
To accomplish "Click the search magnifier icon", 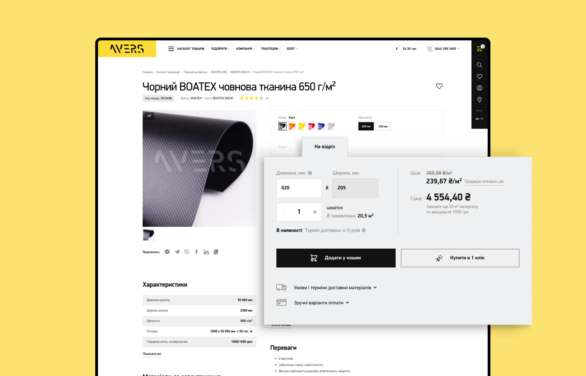I will (x=479, y=65).
